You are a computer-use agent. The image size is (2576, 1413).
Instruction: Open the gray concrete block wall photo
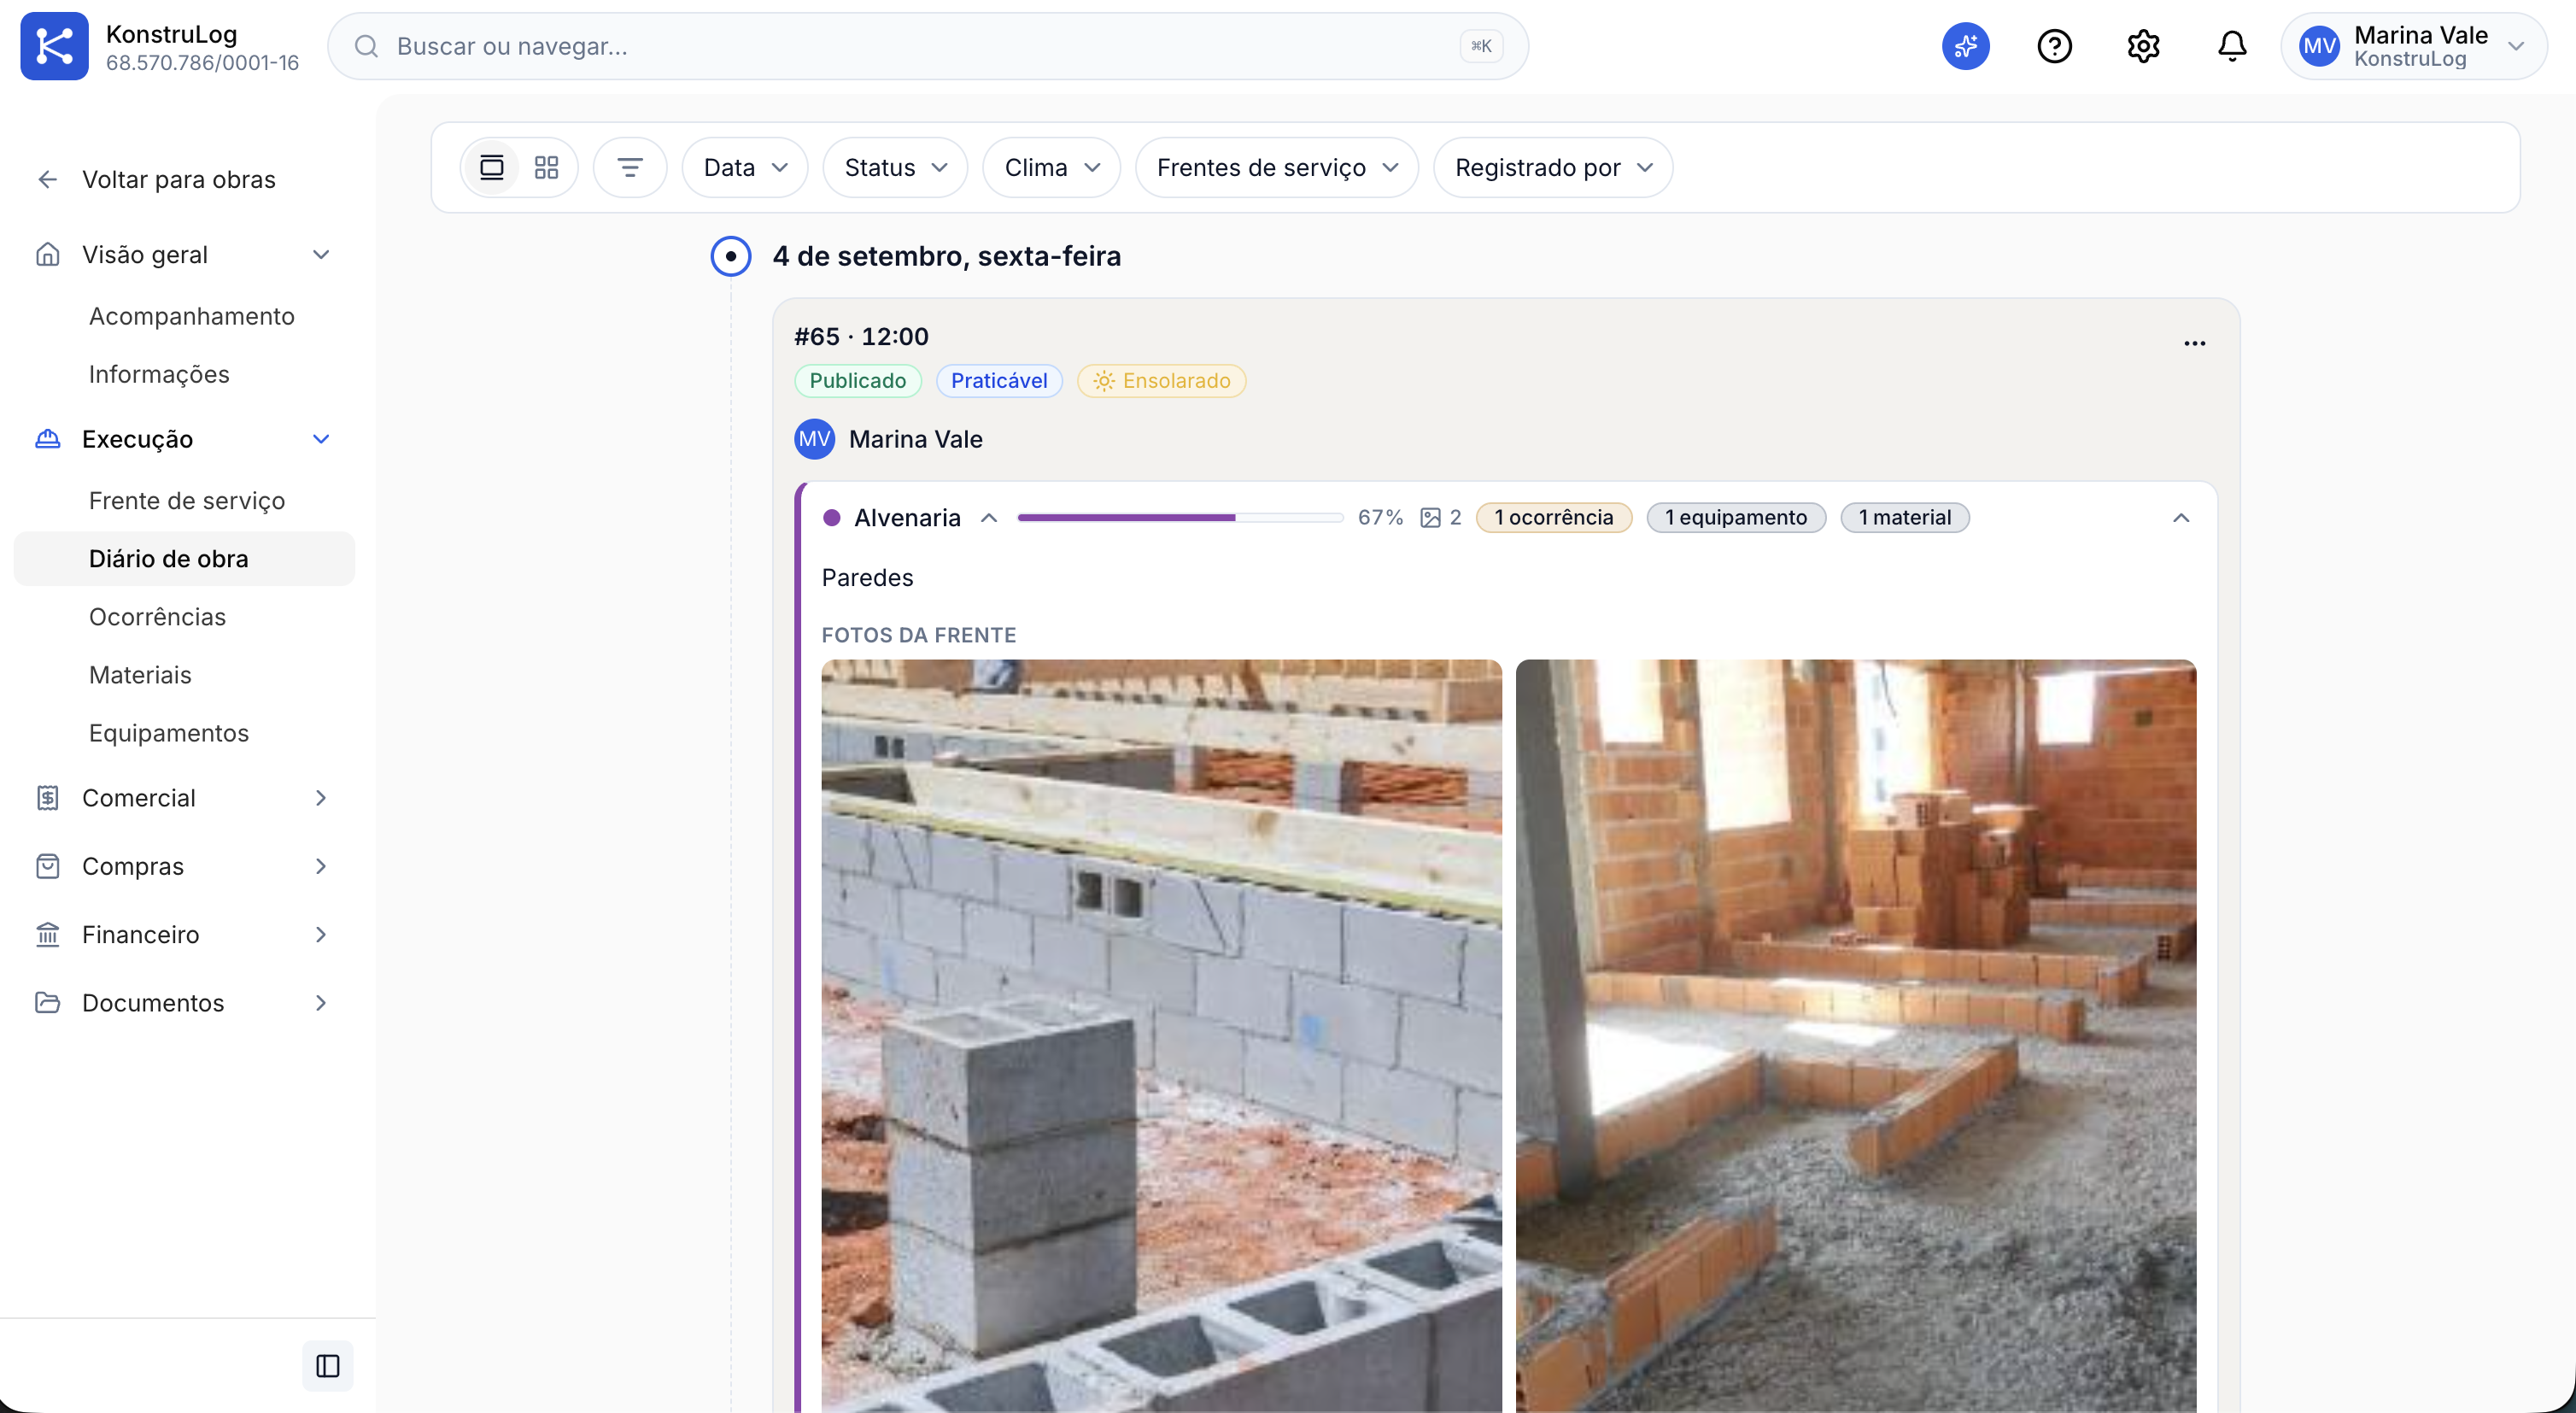(1161, 1035)
